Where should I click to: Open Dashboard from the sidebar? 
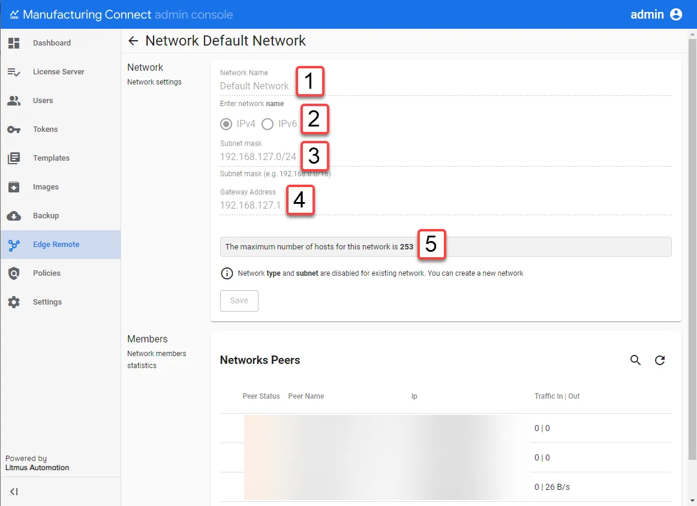tap(61, 43)
